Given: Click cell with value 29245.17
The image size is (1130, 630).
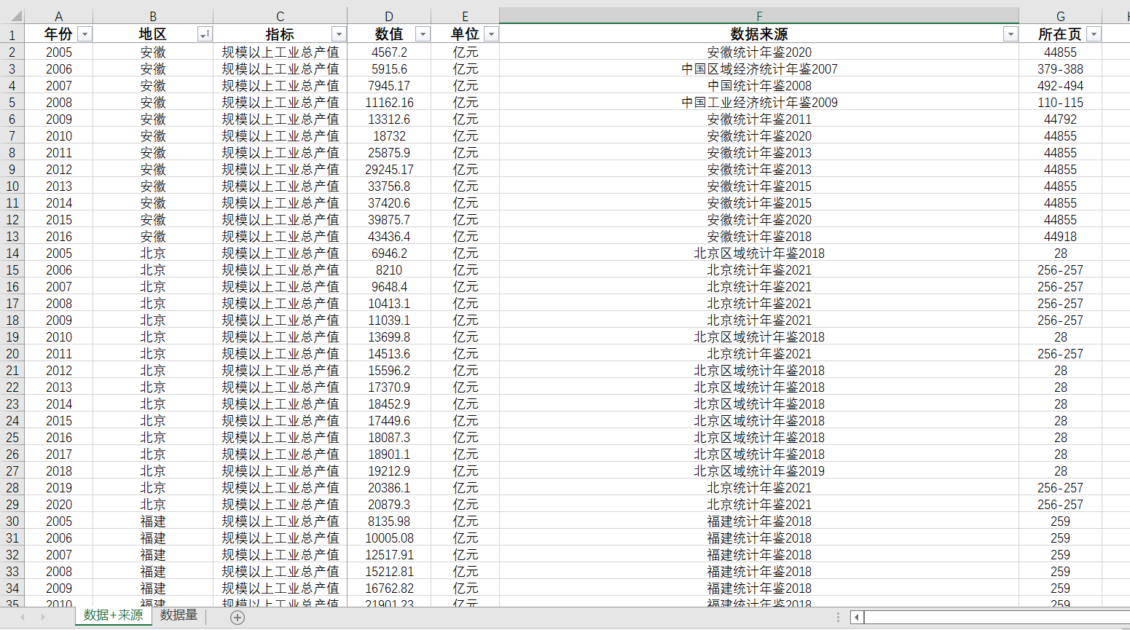Looking at the screenshot, I should click(389, 169).
